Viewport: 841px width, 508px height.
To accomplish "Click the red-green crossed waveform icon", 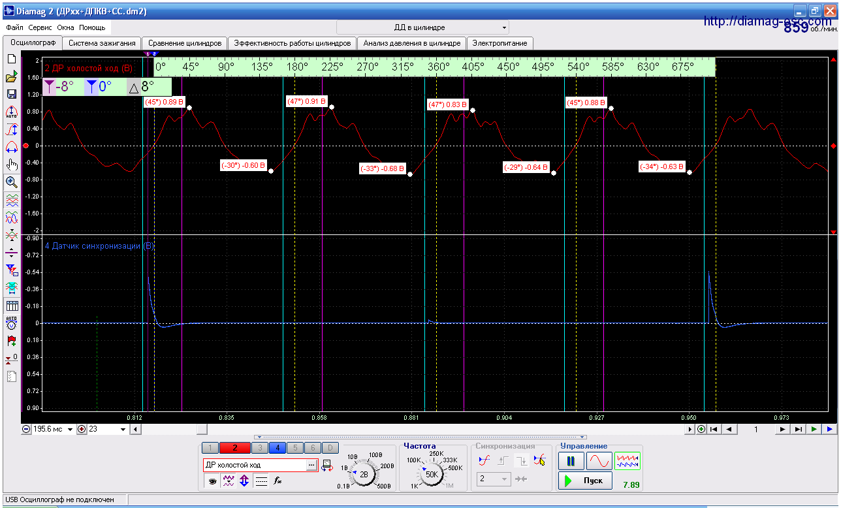I will (x=11, y=235).
